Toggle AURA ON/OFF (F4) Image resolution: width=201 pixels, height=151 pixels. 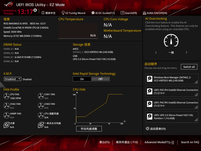[155, 13]
